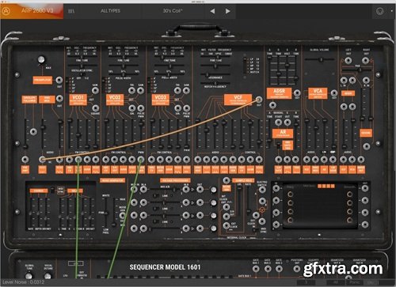The height and width of the screenshot is (287, 396).
Task: Click the RIGHT OUT jack
Action: pyautogui.click(x=366, y=60)
